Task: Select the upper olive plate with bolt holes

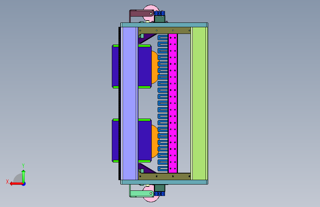Action: click(x=165, y=31)
